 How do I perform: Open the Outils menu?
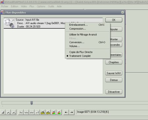(51, 6)
